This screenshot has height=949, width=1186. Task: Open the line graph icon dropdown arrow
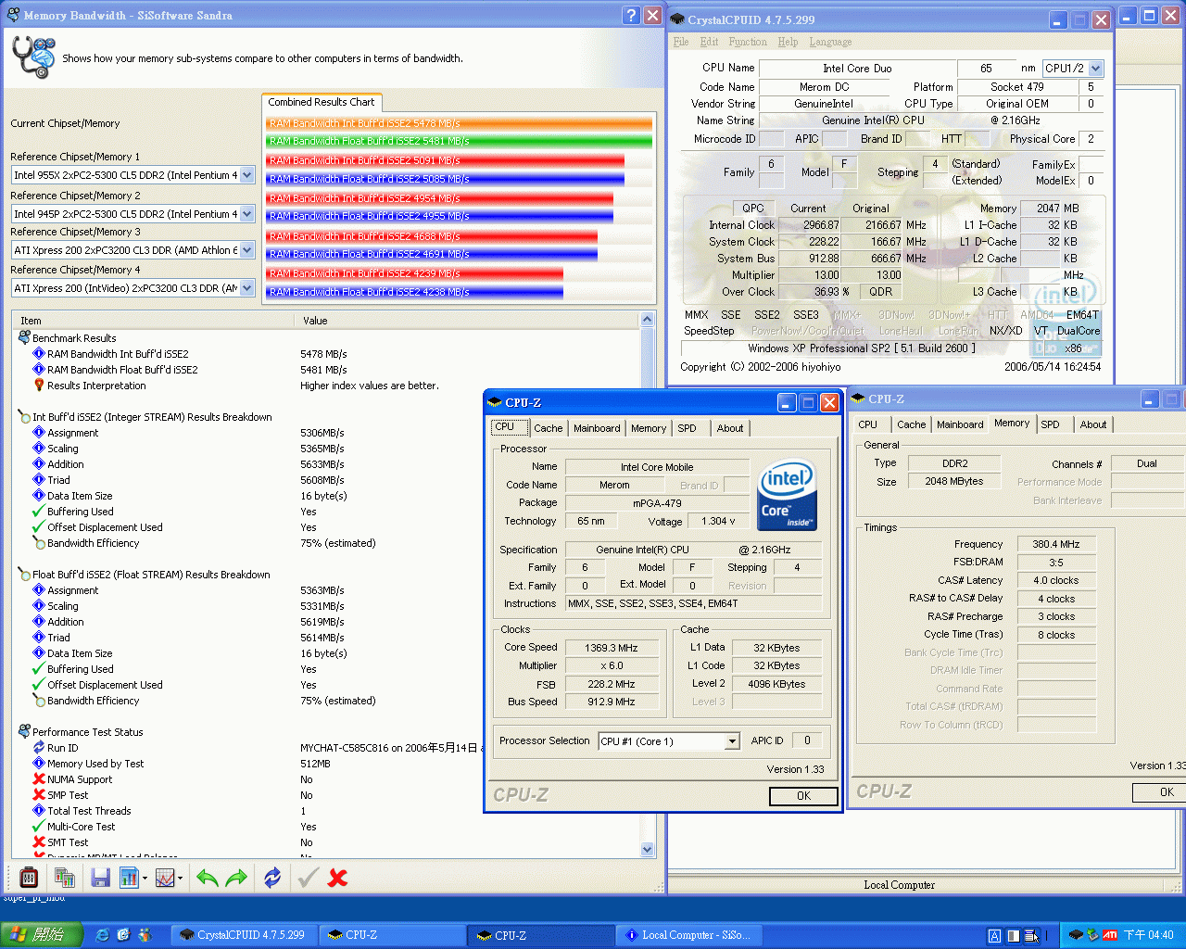click(x=180, y=878)
